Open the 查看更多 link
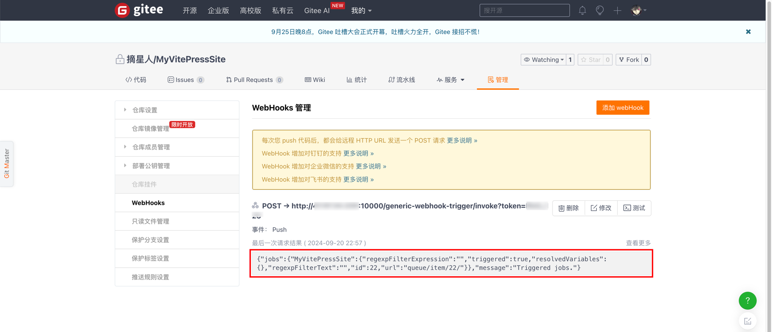 638,243
